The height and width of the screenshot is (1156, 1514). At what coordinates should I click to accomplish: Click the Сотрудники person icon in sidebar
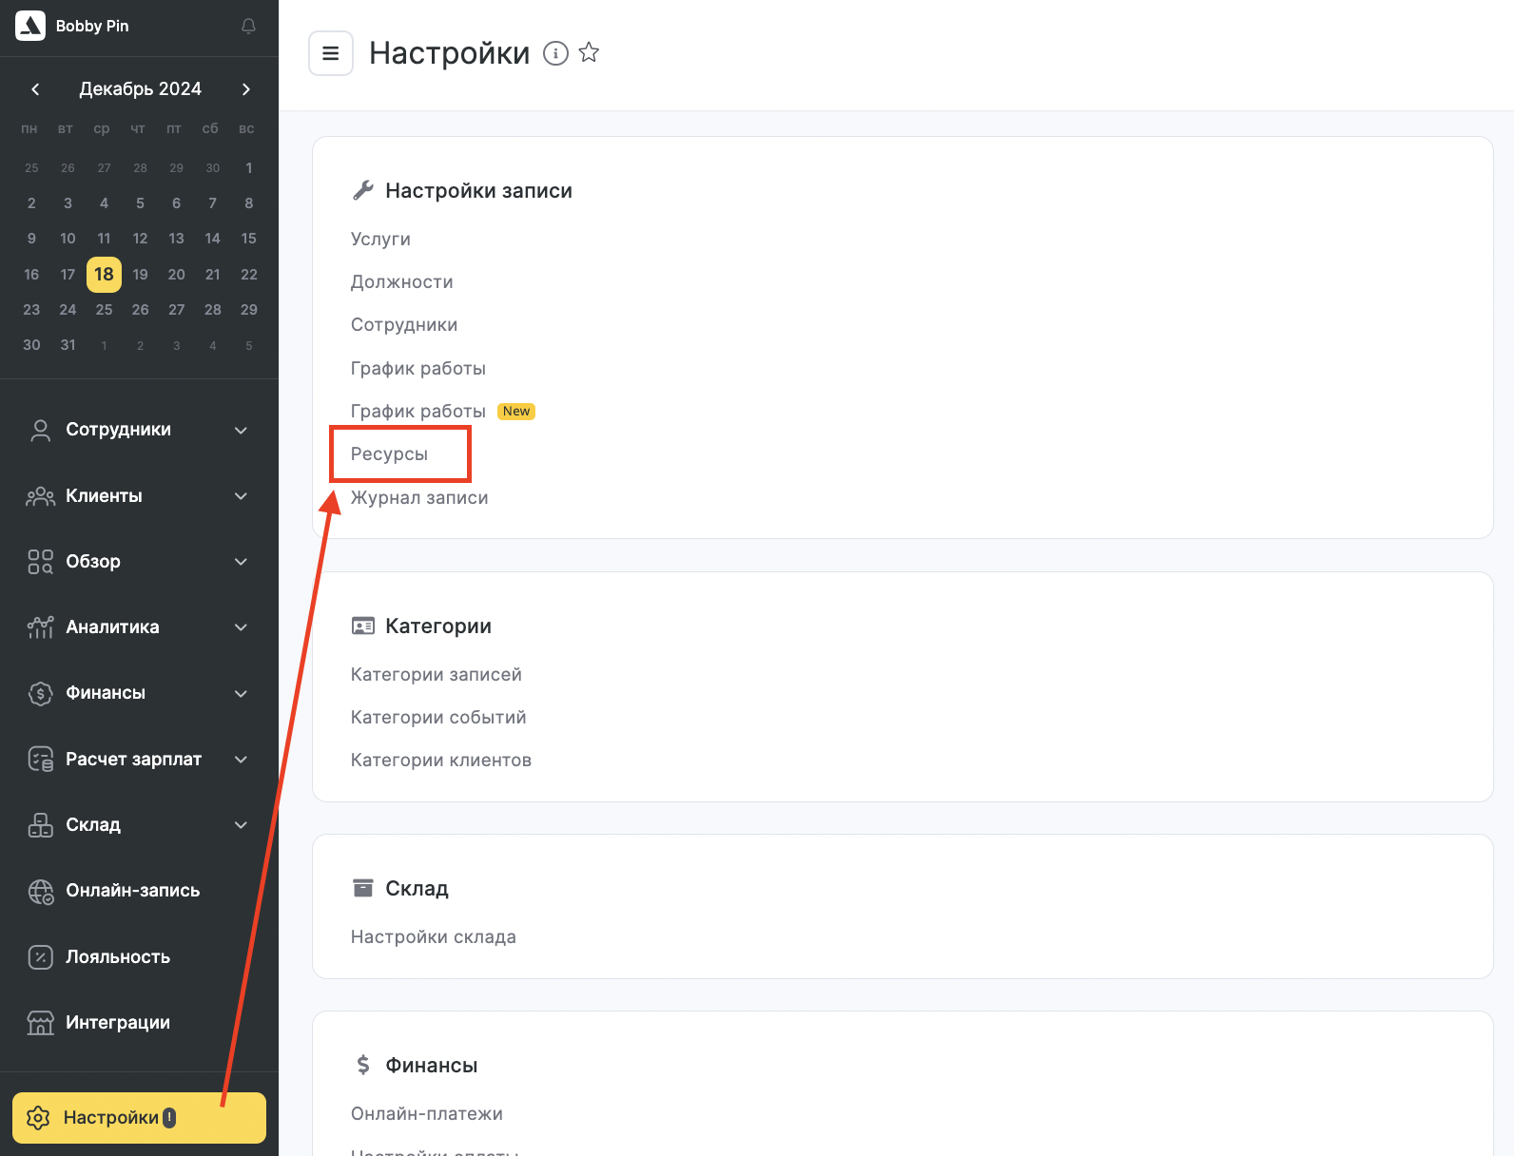tap(40, 430)
